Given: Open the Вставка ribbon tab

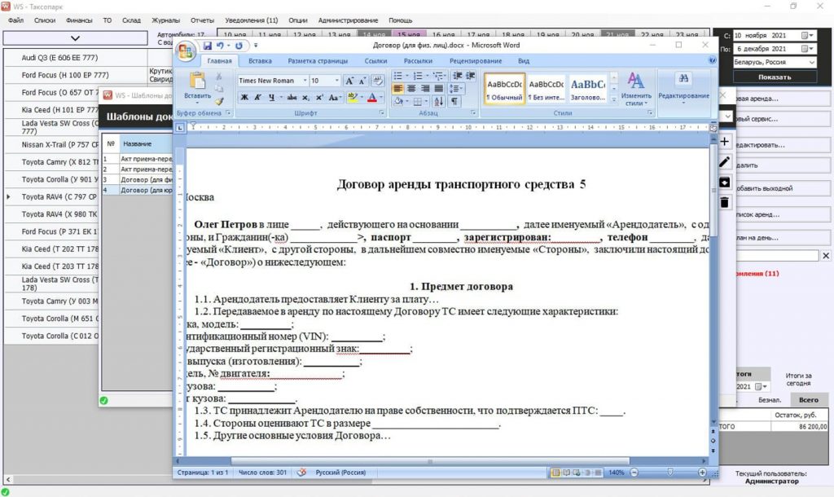Looking at the screenshot, I should (x=260, y=60).
